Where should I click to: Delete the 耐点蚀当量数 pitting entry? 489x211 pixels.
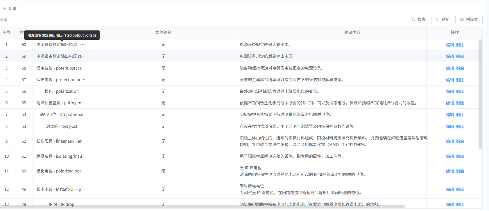point(460,103)
